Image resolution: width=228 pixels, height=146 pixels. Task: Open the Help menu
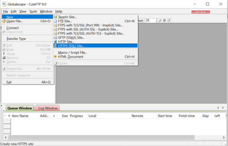click(x=59, y=11)
